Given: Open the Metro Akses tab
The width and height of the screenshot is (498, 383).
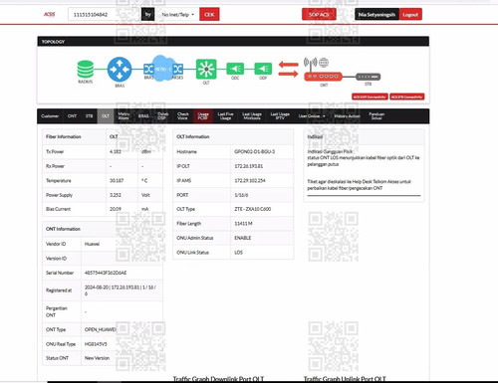Looking at the screenshot, I should click(124, 116).
